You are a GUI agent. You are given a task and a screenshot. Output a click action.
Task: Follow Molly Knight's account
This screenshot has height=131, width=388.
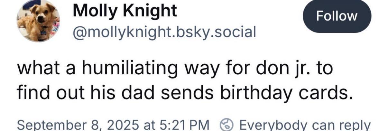point(337,16)
